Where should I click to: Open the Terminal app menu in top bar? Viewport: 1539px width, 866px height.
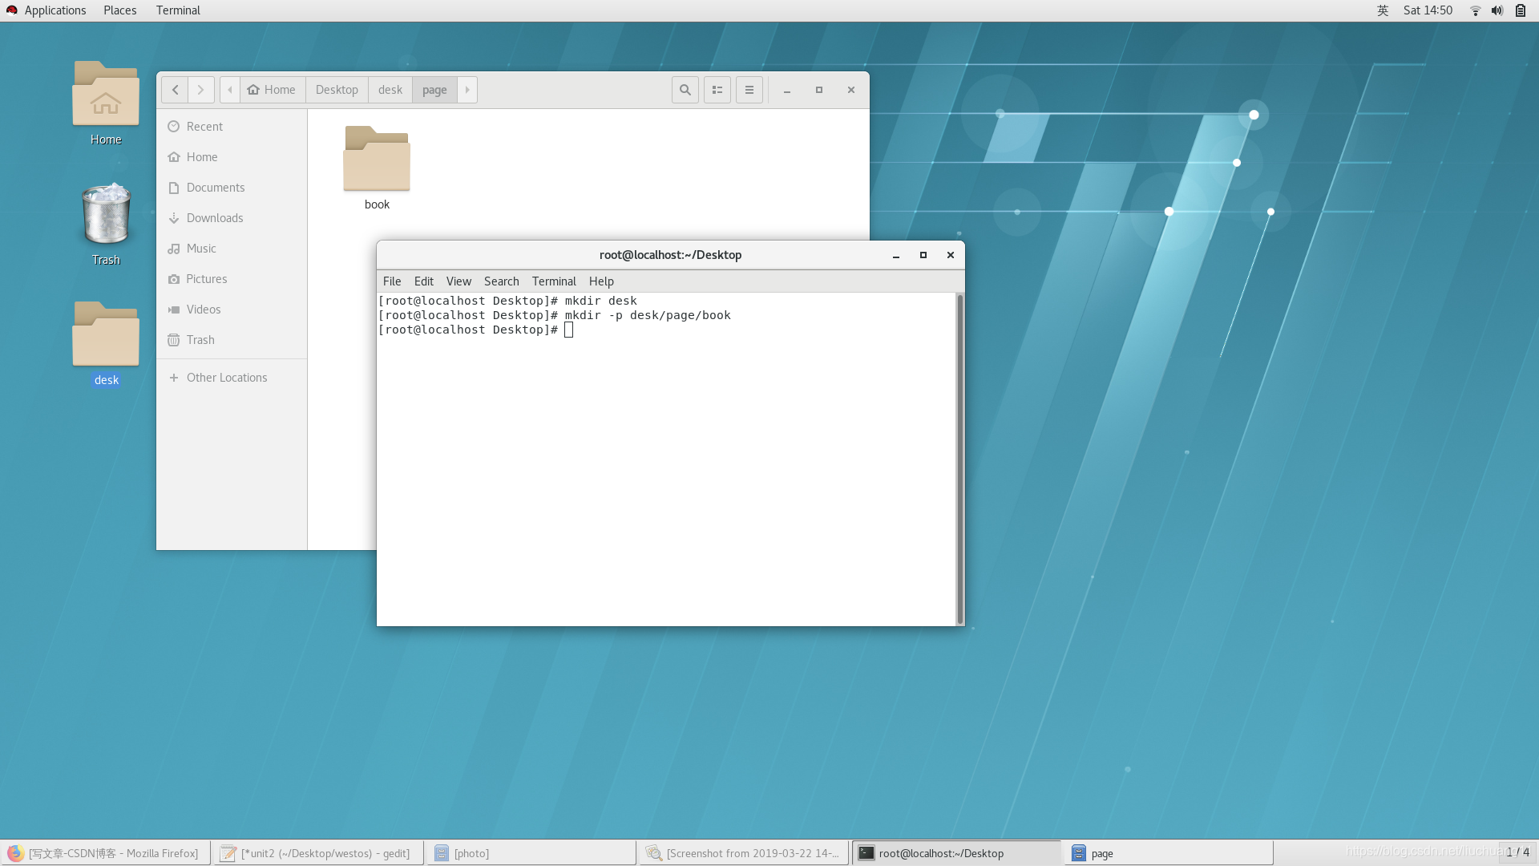point(178,10)
